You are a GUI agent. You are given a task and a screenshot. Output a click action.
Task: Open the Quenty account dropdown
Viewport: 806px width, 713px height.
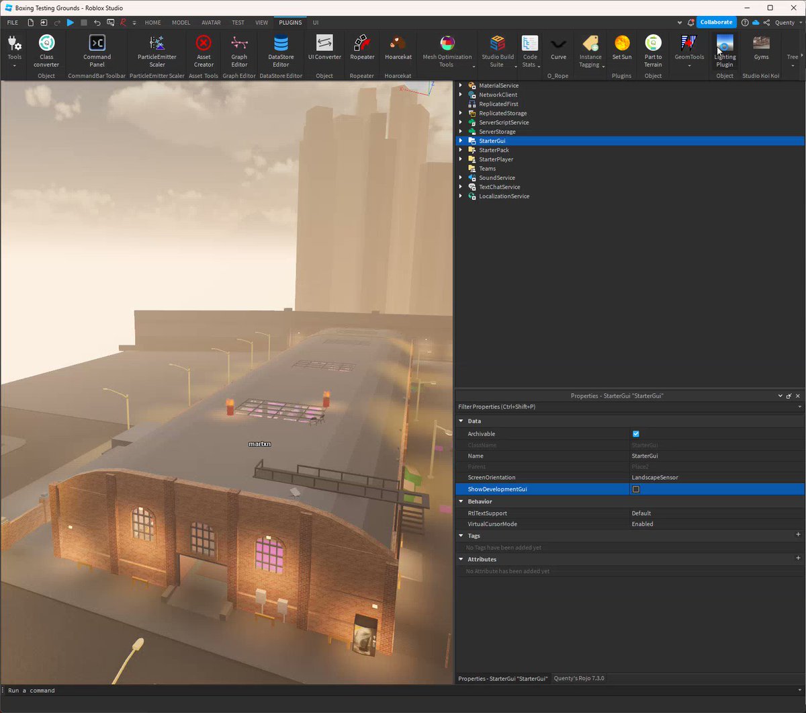pyautogui.click(x=788, y=22)
